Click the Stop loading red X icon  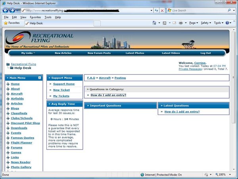click(162, 10)
